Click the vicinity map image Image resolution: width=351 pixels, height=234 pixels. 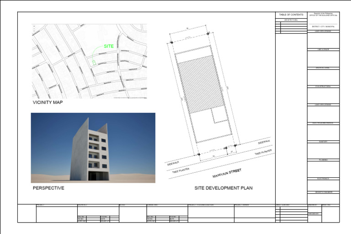click(x=89, y=61)
